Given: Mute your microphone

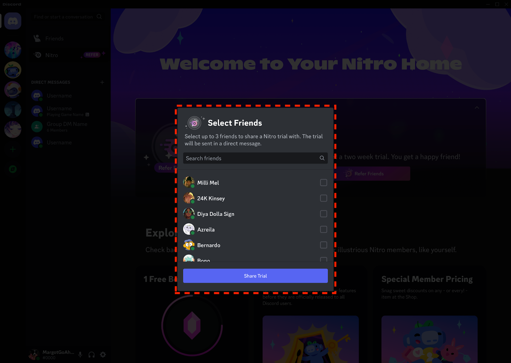Looking at the screenshot, I should (x=80, y=354).
